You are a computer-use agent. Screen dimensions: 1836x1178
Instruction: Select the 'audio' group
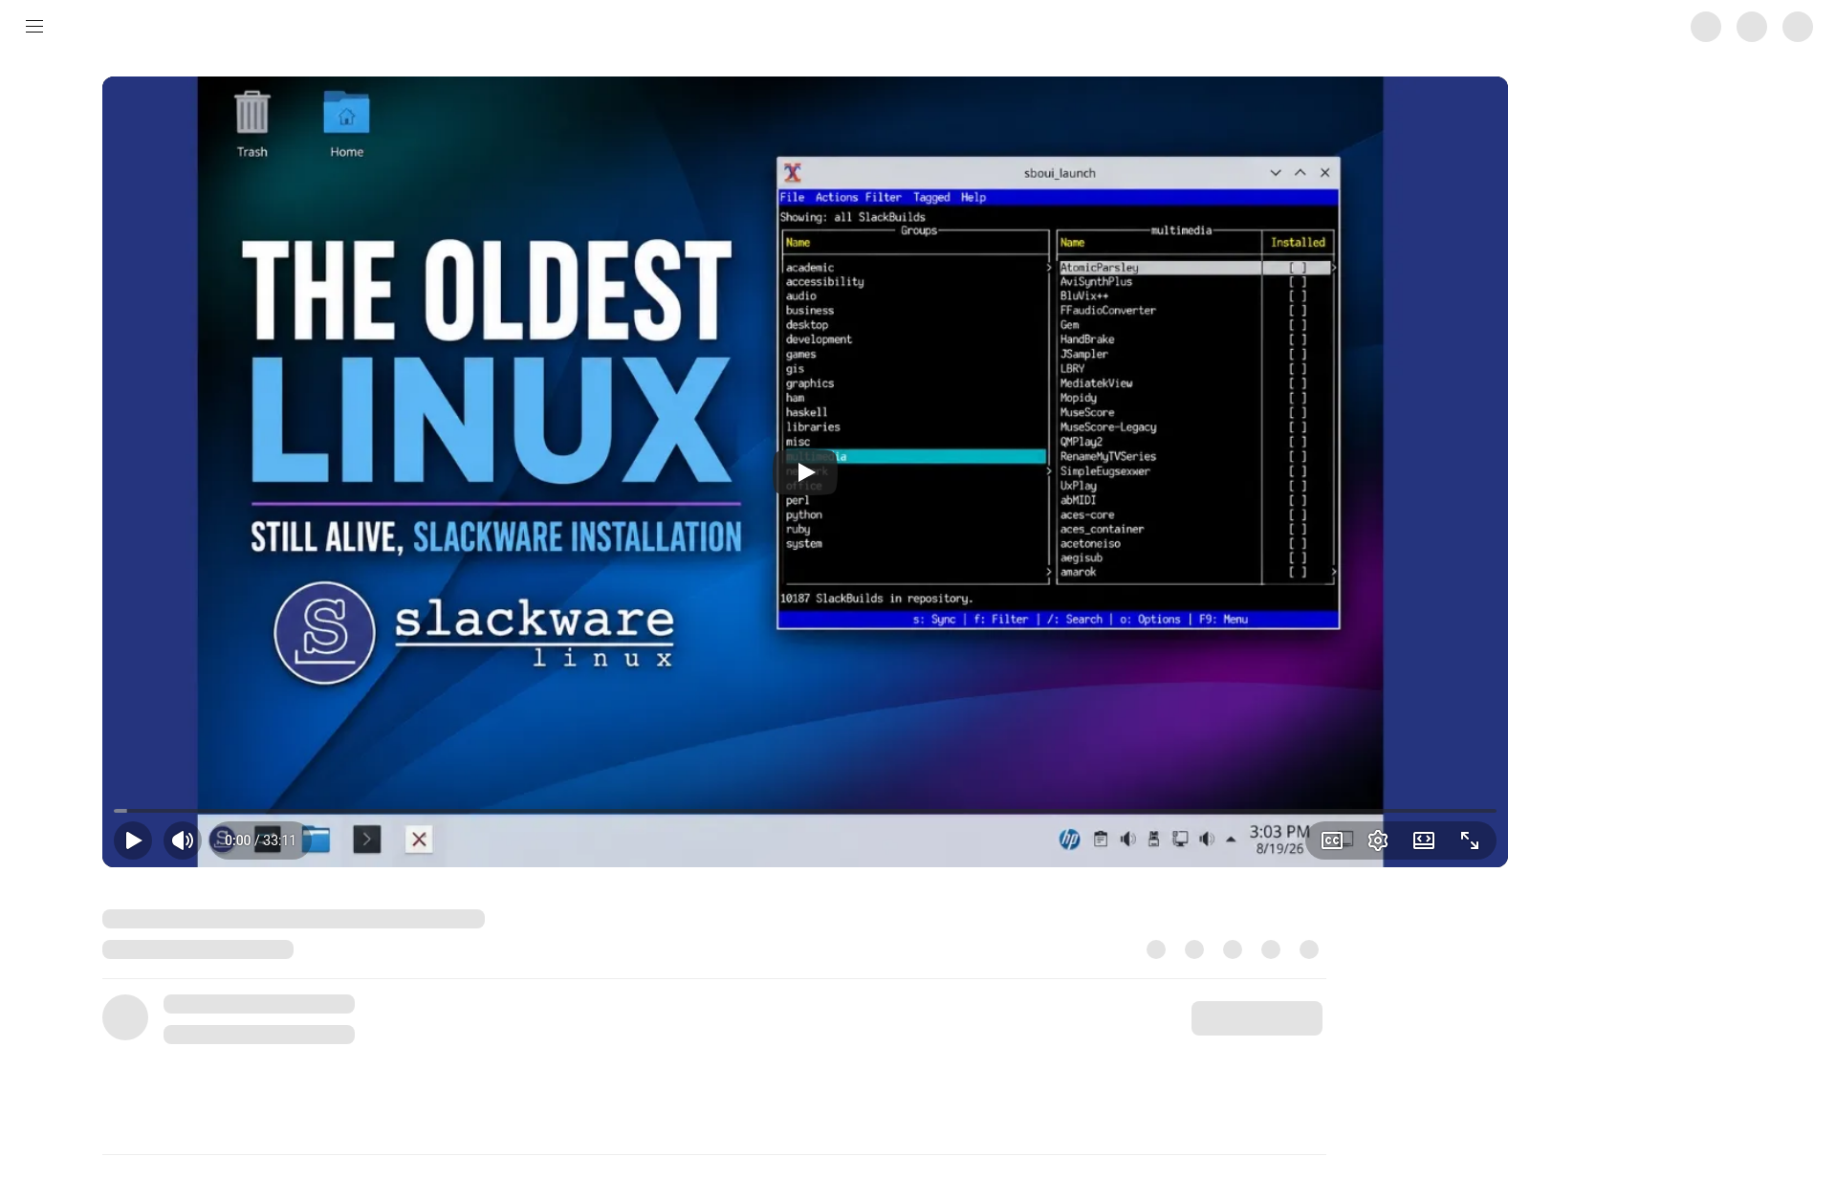[x=801, y=296]
